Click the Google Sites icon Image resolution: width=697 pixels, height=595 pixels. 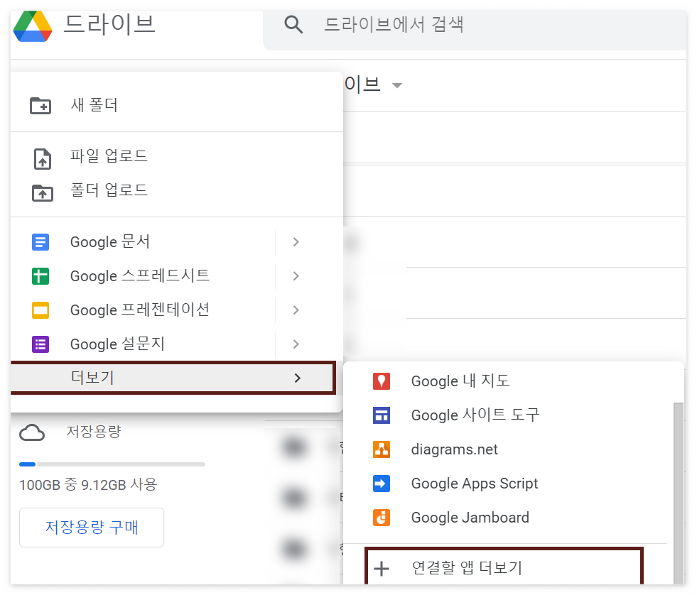pos(382,415)
